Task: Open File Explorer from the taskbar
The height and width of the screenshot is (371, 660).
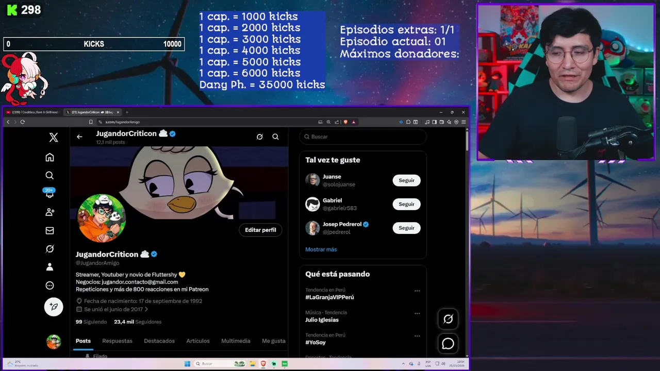Action: pos(254,364)
